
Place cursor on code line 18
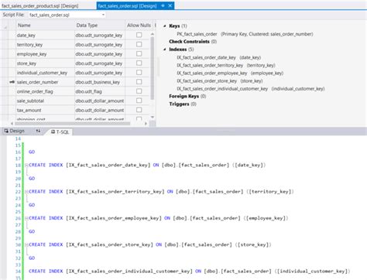(147, 165)
